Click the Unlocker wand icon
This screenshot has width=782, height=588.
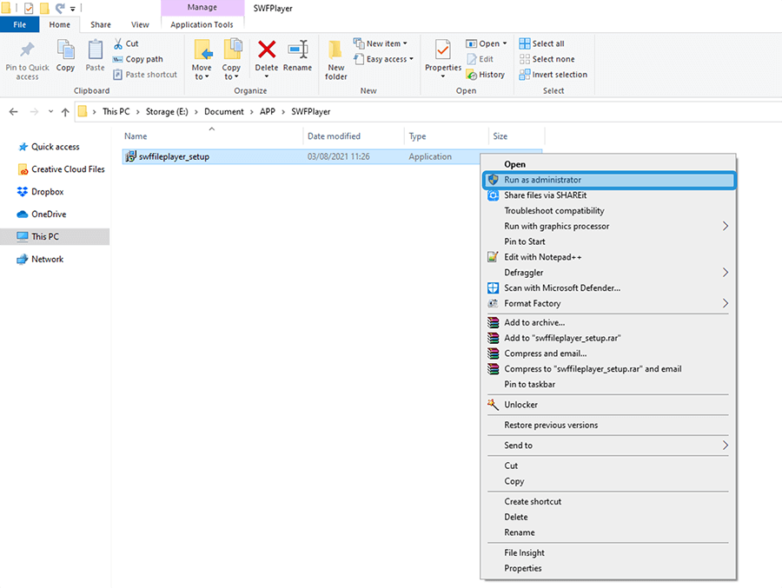tap(493, 405)
